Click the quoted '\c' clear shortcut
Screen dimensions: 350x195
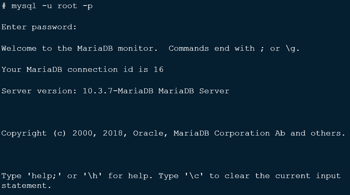tap(194, 176)
